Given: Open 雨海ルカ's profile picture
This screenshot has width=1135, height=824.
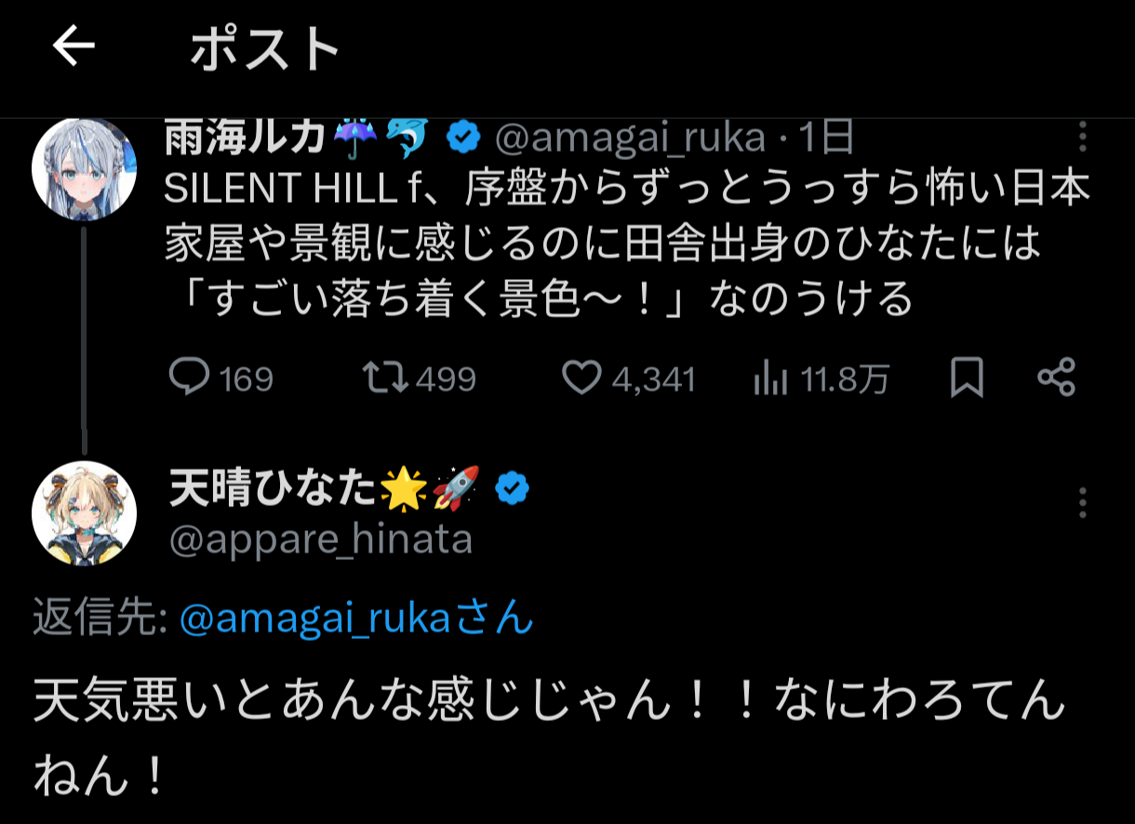Looking at the screenshot, I should pyautogui.click(x=85, y=169).
